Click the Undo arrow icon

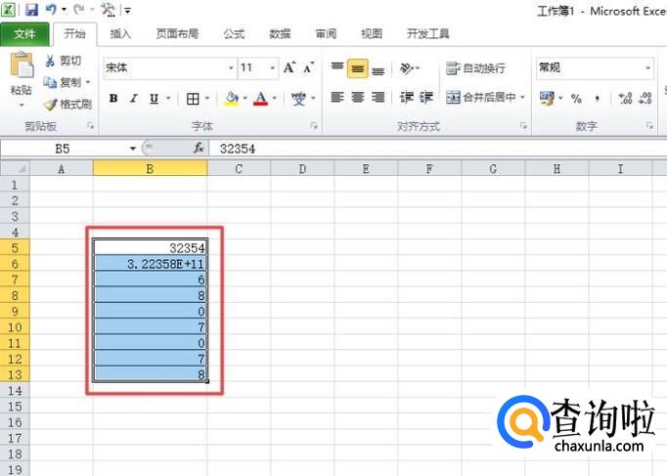51,9
